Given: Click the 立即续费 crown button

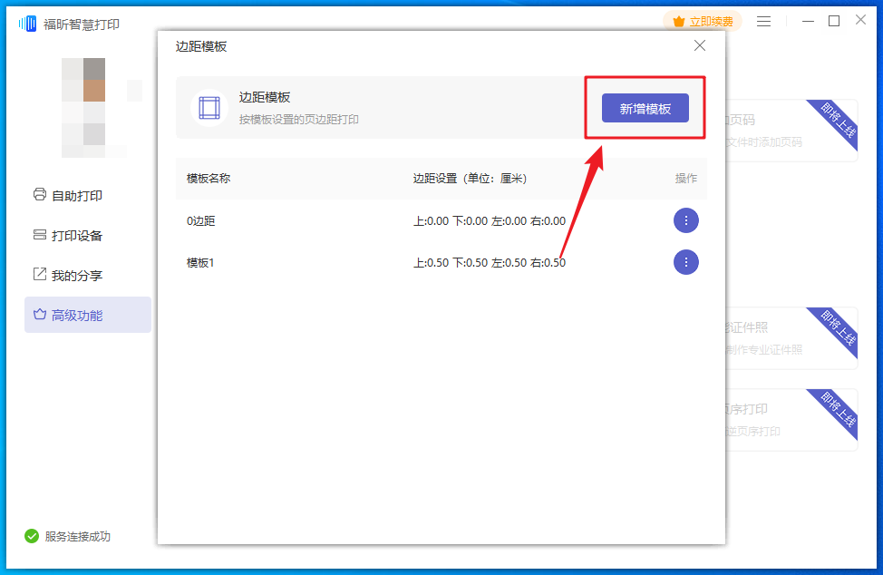Looking at the screenshot, I should 703,21.
